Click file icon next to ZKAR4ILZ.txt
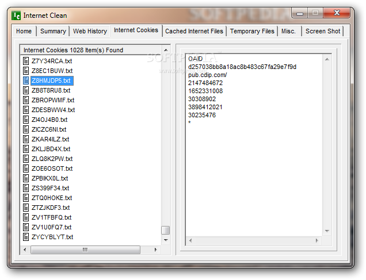 point(26,139)
